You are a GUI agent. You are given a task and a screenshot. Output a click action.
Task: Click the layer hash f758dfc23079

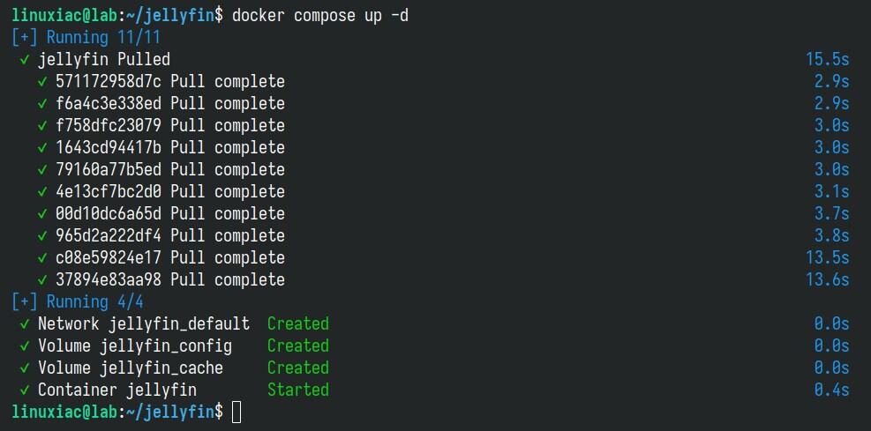coord(109,126)
